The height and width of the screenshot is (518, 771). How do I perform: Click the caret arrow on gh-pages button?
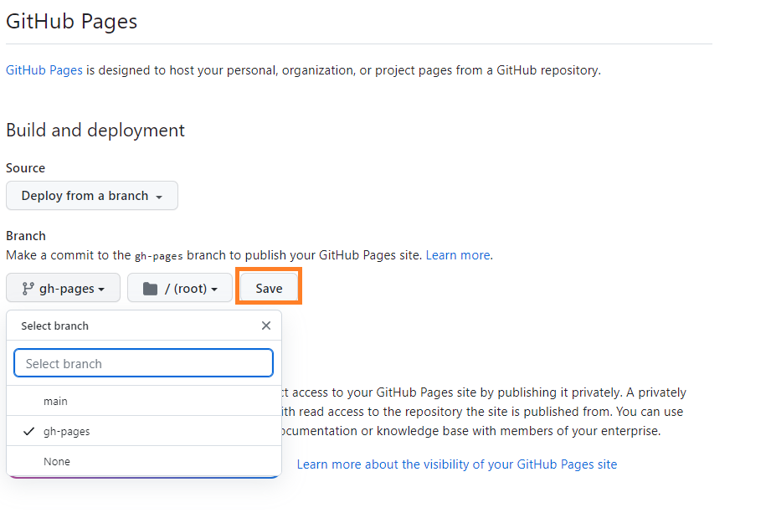(x=101, y=290)
